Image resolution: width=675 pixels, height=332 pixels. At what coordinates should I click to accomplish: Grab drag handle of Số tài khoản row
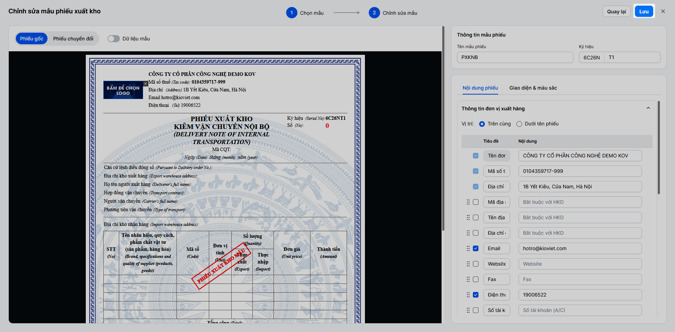468,310
